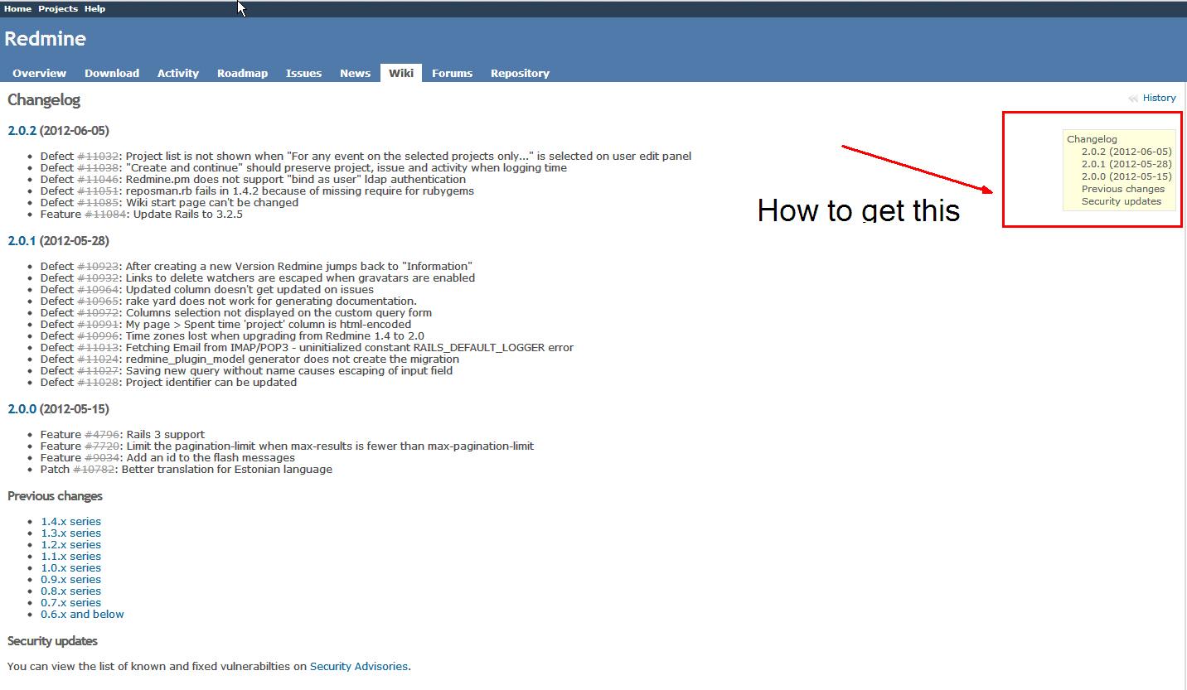Open issue #11038 link
The width and height of the screenshot is (1187, 690).
(99, 167)
